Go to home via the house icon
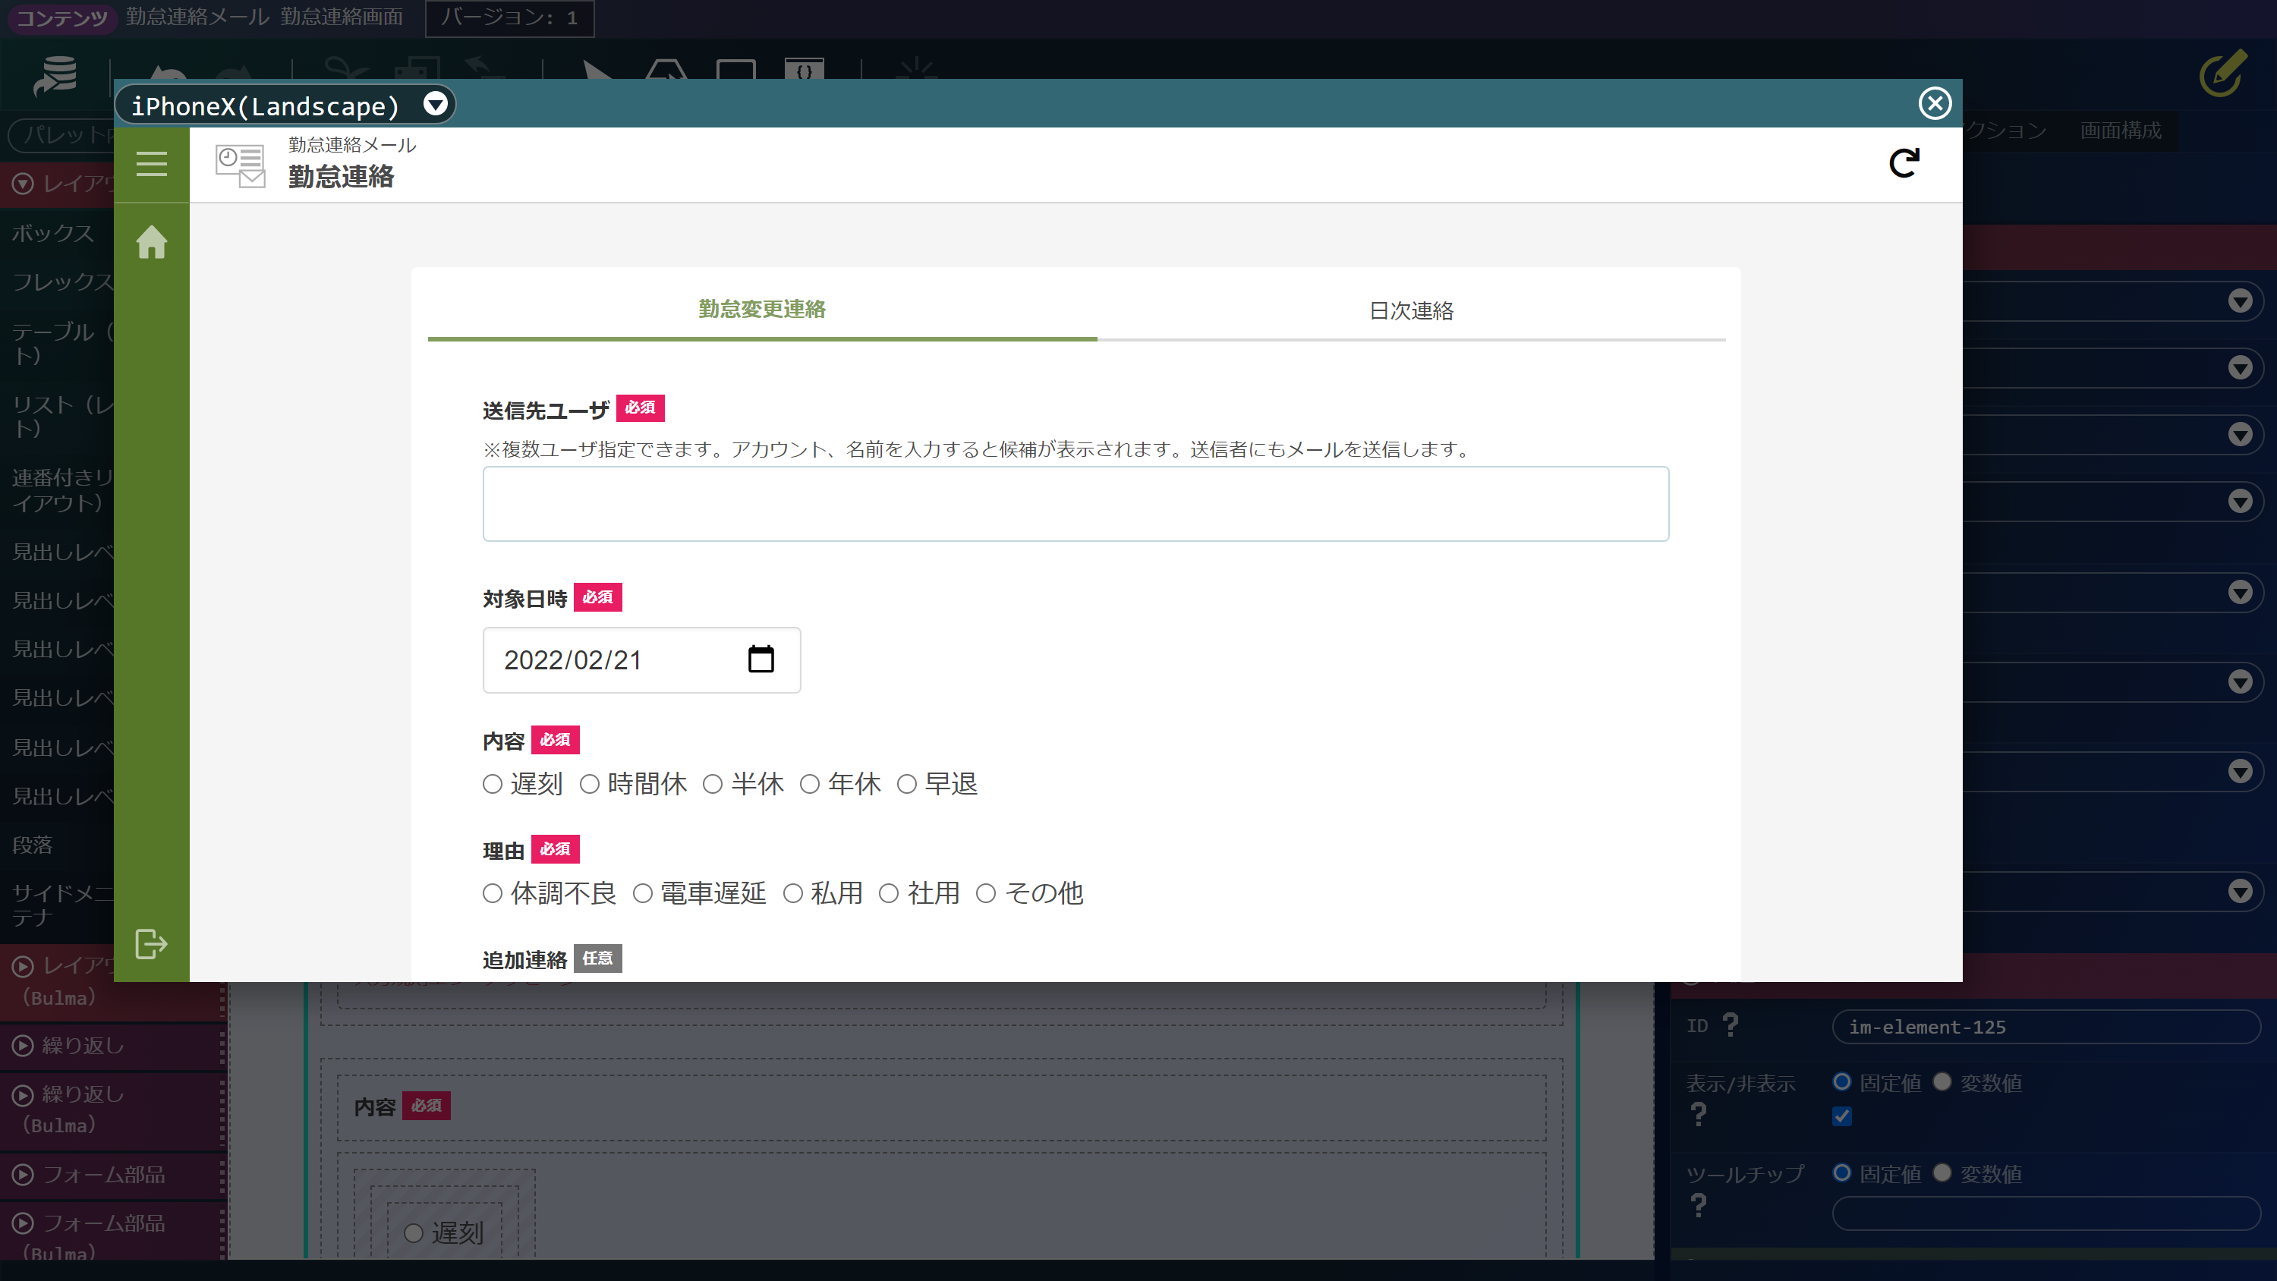 pyautogui.click(x=151, y=241)
